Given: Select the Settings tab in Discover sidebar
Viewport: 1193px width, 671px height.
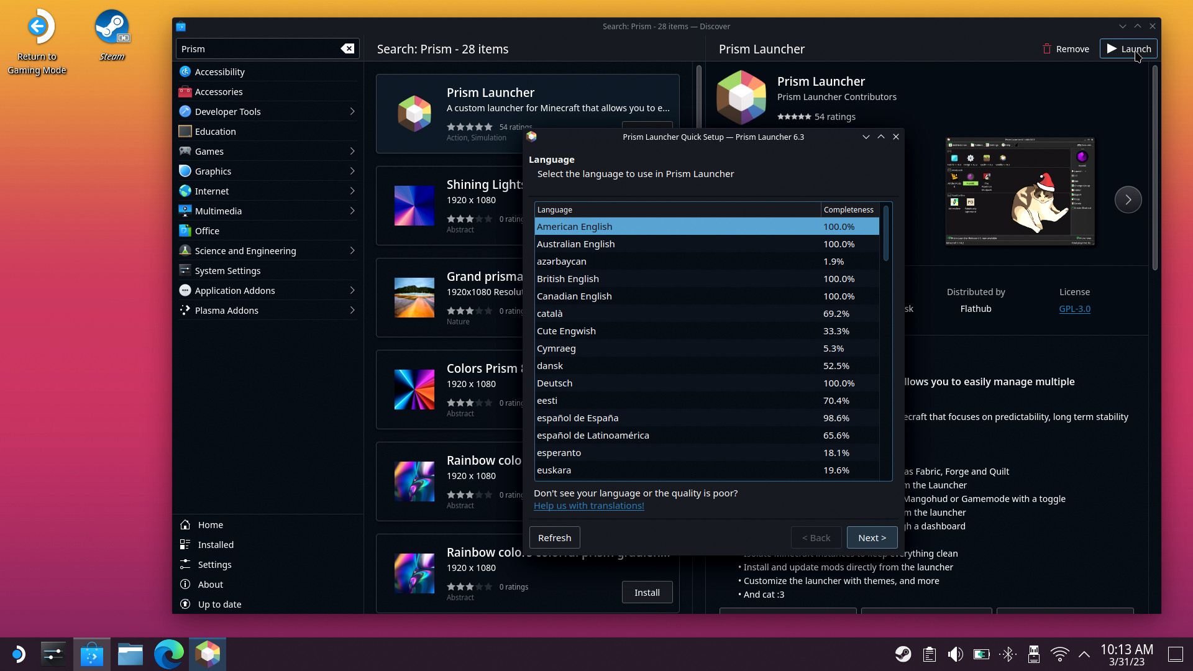Looking at the screenshot, I should point(214,565).
